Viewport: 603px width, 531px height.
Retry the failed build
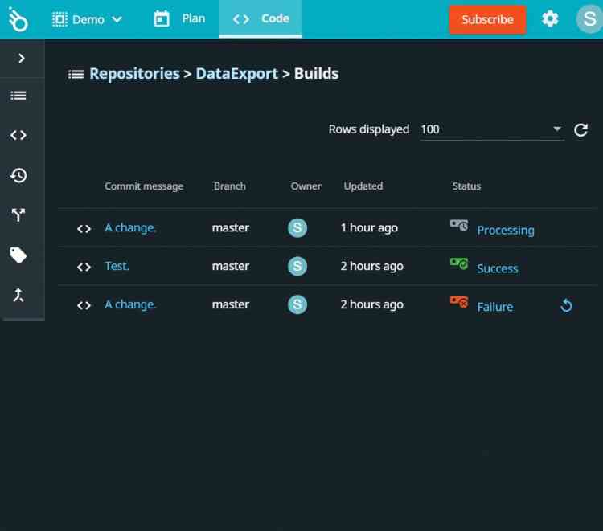click(x=566, y=306)
